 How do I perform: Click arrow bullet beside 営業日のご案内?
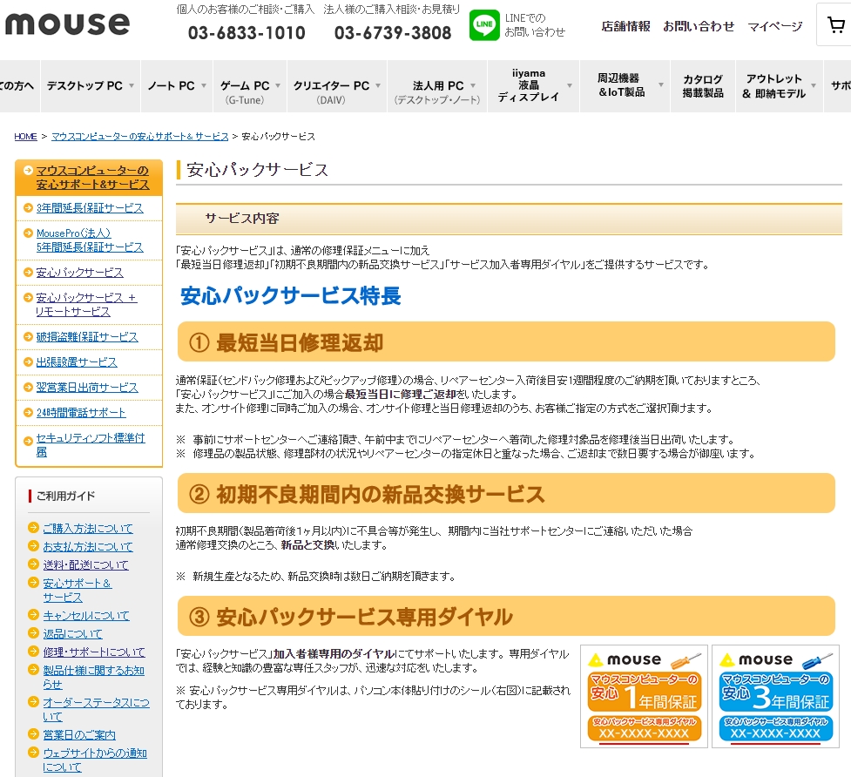tap(33, 734)
